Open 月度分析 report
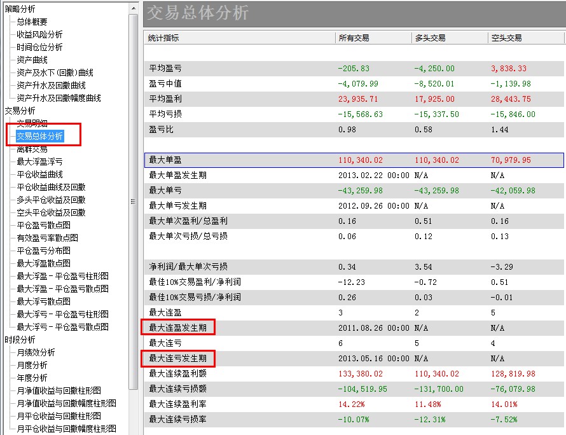The width and height of the screenshot is (566, 435). point(32,365)
